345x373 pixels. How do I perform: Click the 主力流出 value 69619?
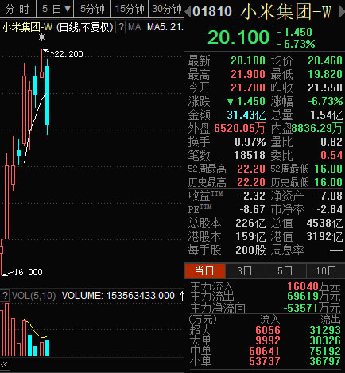(x=303, y=296)
